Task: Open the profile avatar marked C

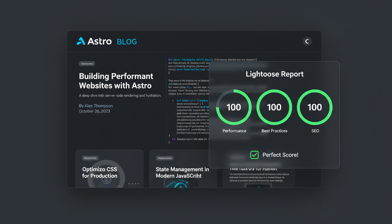Action: coord(307,41)
